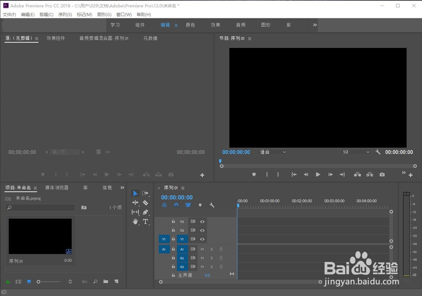Click Automate to Sequence icon
The image size is (422, 296).
[x=85, y=282]
